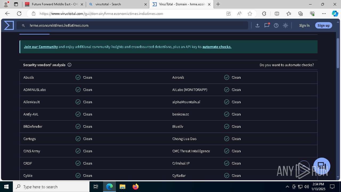This screenshot has height=192, width=341.
Task: Open Split screen in Edge toolbar
Action: (x=277, y=14)
